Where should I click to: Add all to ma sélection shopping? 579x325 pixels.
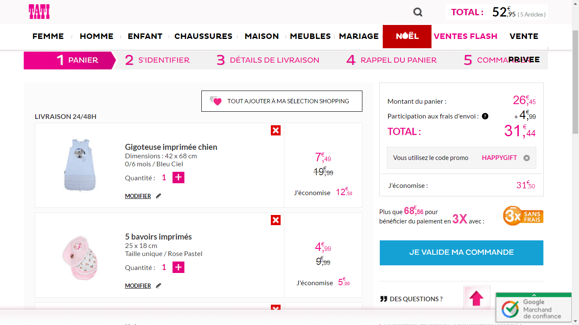282,101
